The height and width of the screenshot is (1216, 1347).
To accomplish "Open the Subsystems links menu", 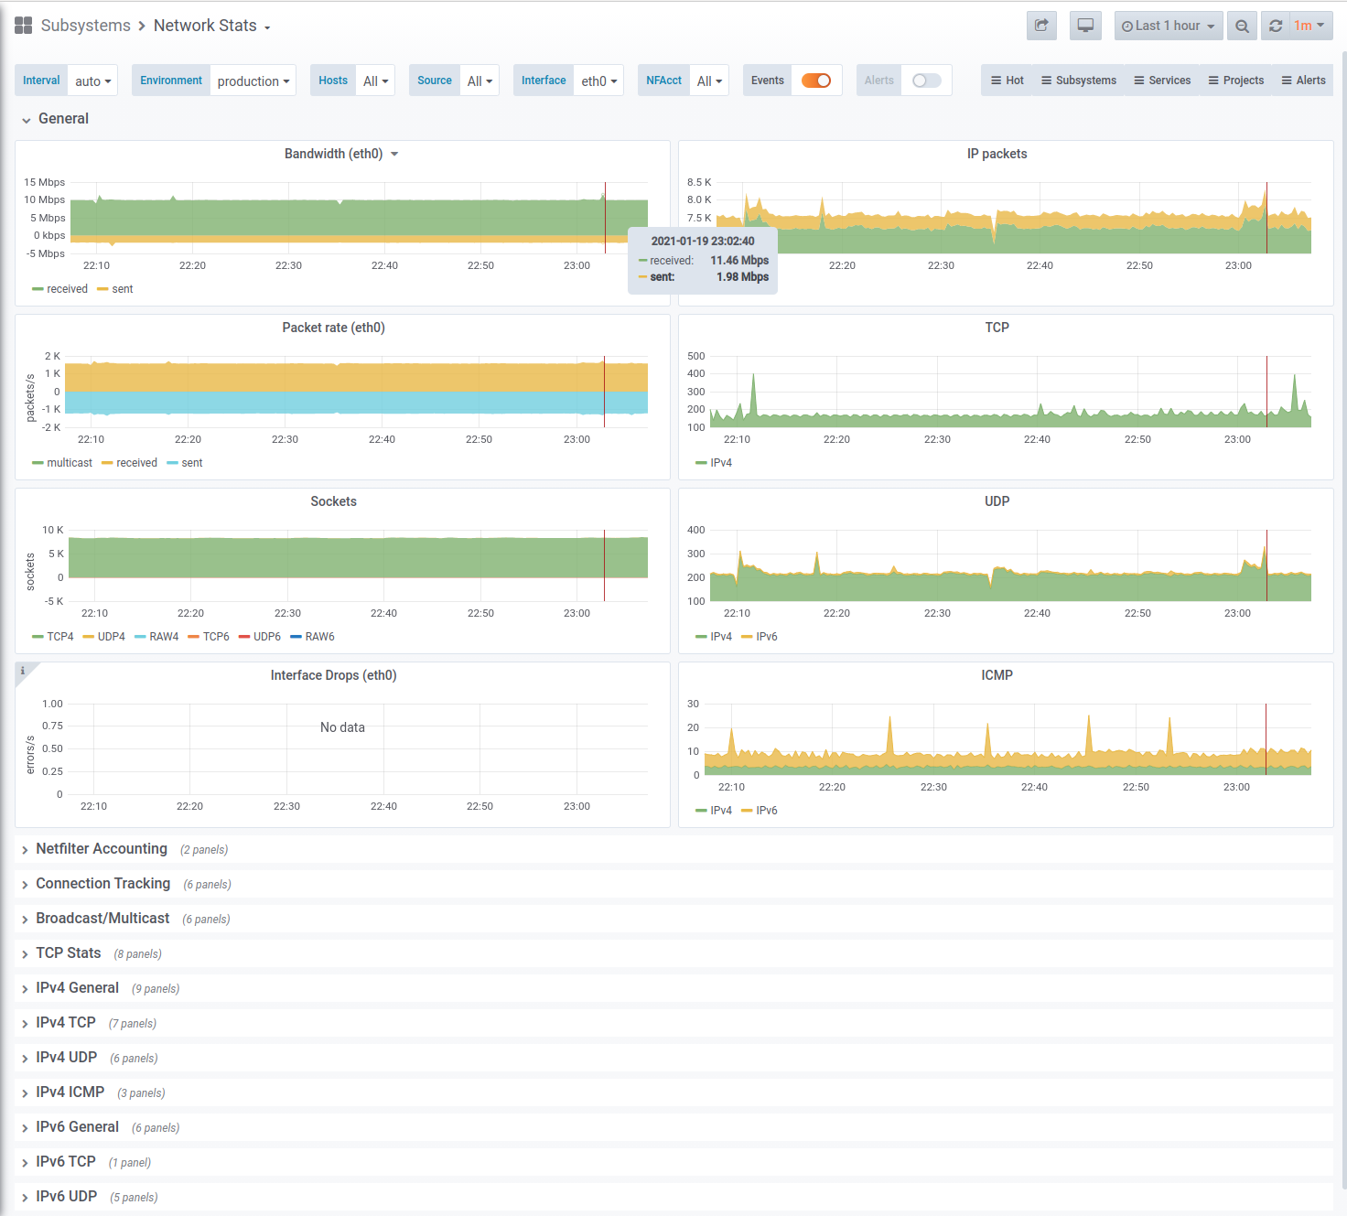I will point(1078,81).
